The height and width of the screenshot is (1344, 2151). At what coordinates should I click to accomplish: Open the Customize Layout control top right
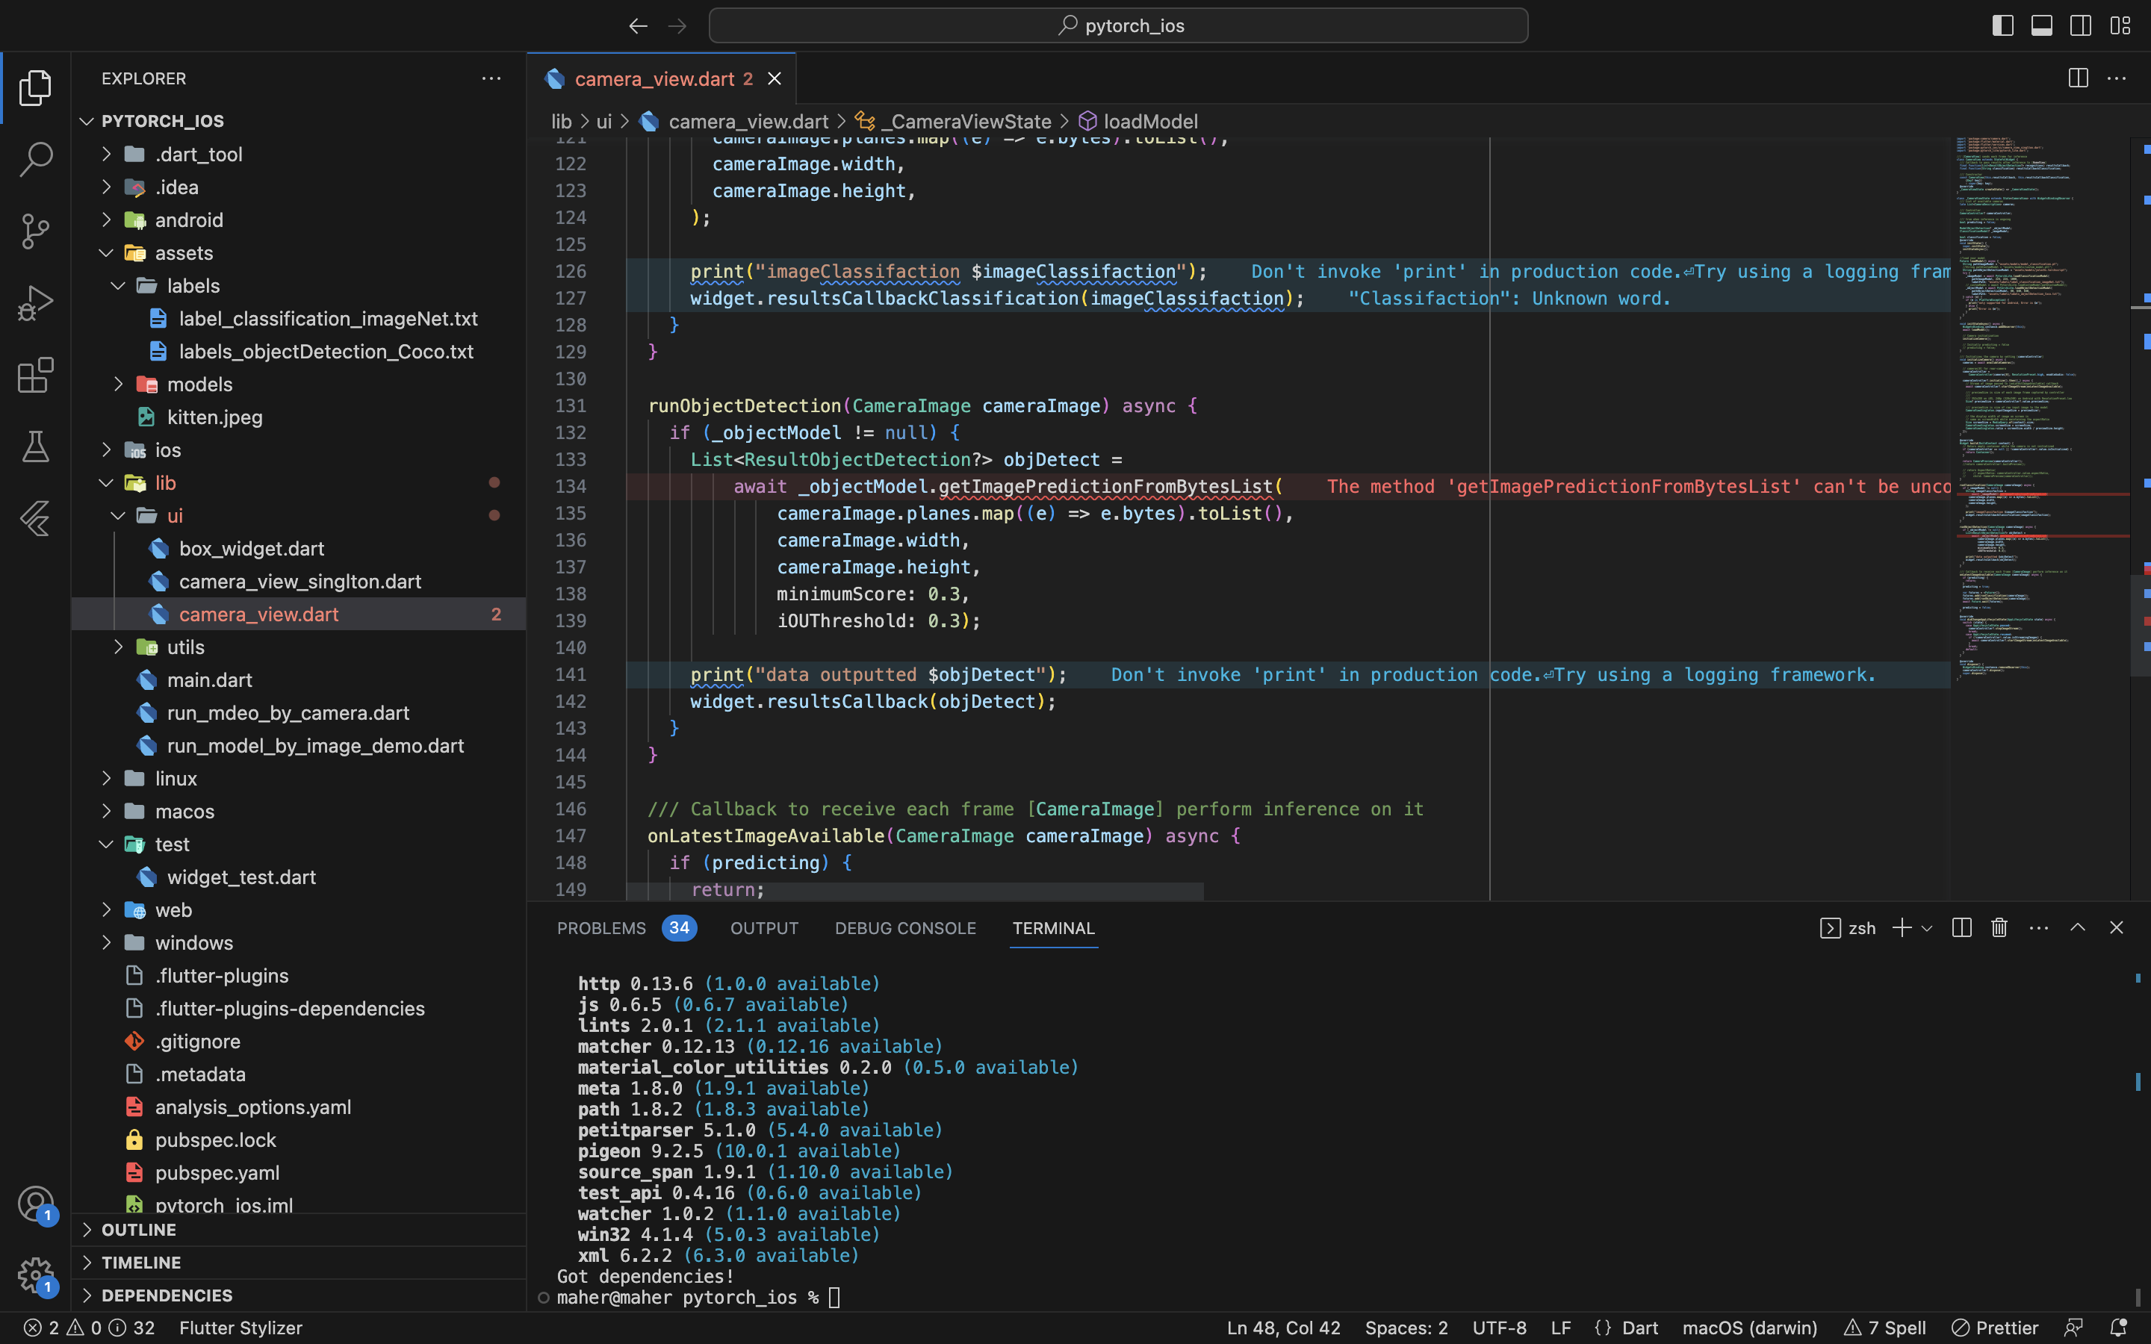[2120, 26]
